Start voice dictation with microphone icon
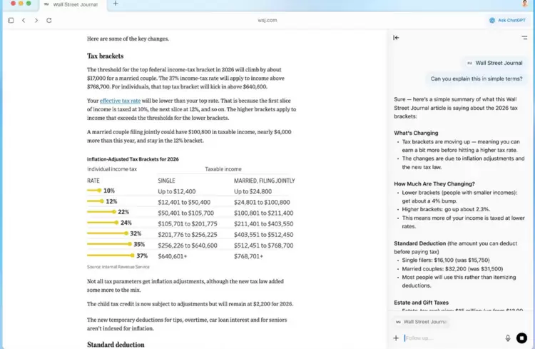This screenshot has width=535, height=349. pyautogui.click(x=508, y=338)
